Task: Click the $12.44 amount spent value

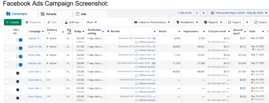Action: [x=242, y=63]
